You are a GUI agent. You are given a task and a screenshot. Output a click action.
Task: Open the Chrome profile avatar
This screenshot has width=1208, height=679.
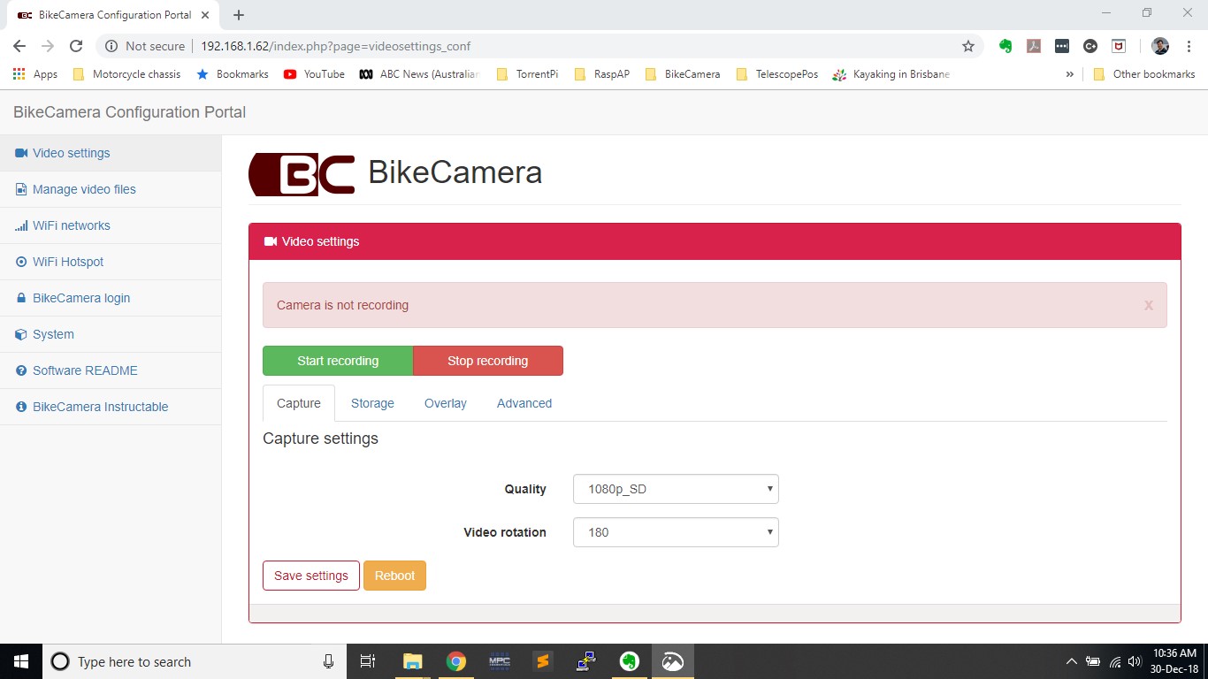click(x=1160, y=46)
